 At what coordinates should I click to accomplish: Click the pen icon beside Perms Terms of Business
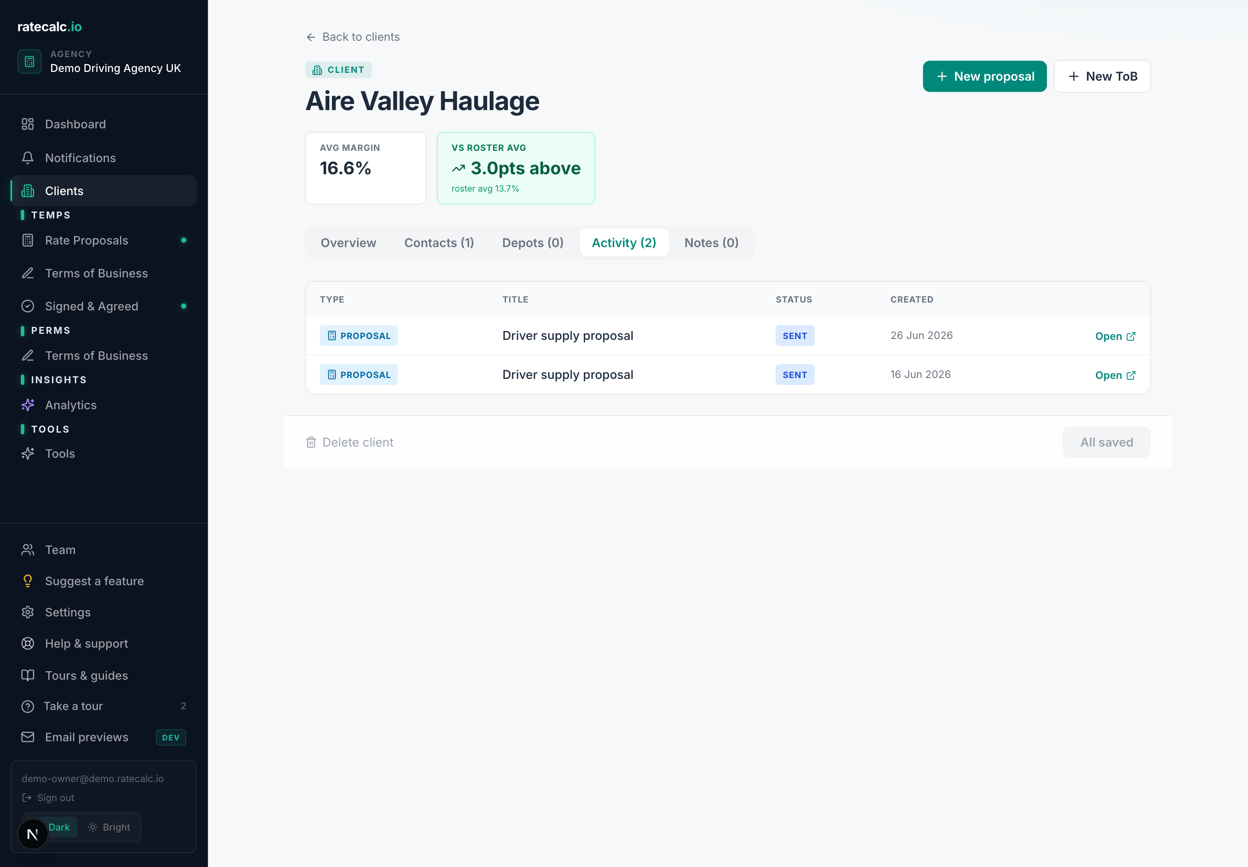tap(28, 355)
